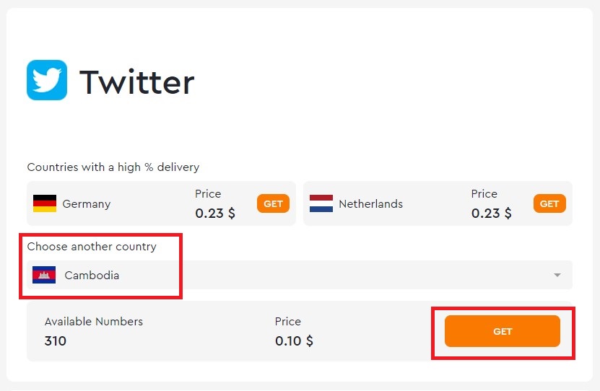Click the Twitter heading text
This screenshot has width=600, height=391.
click(137, 82)
